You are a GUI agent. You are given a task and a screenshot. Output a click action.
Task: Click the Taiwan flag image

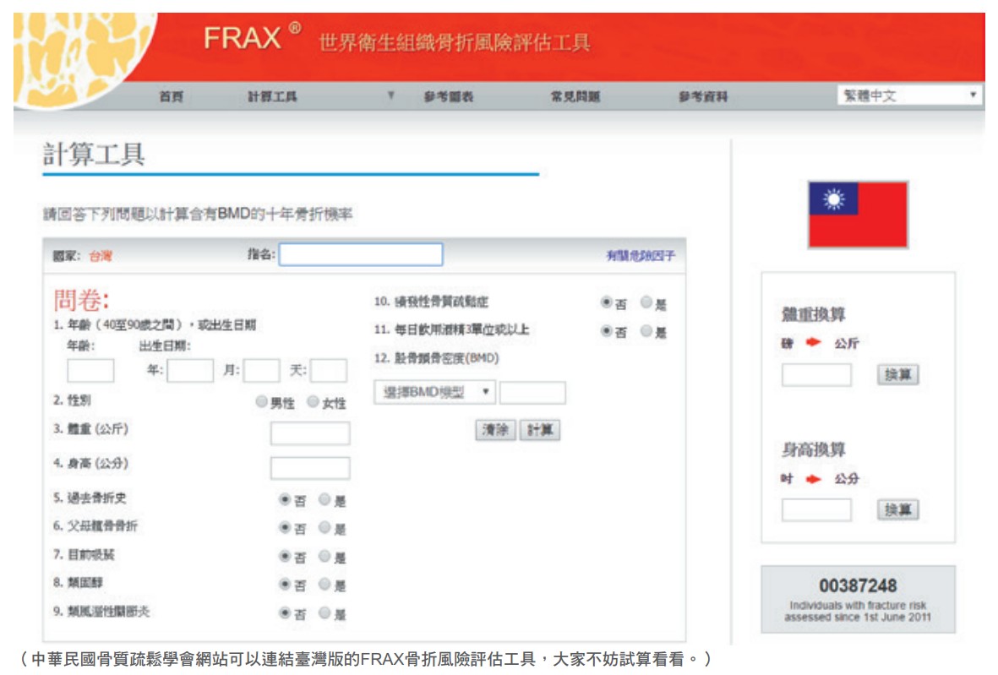click(858, 215)
